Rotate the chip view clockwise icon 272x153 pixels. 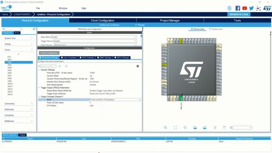point(195,127)
